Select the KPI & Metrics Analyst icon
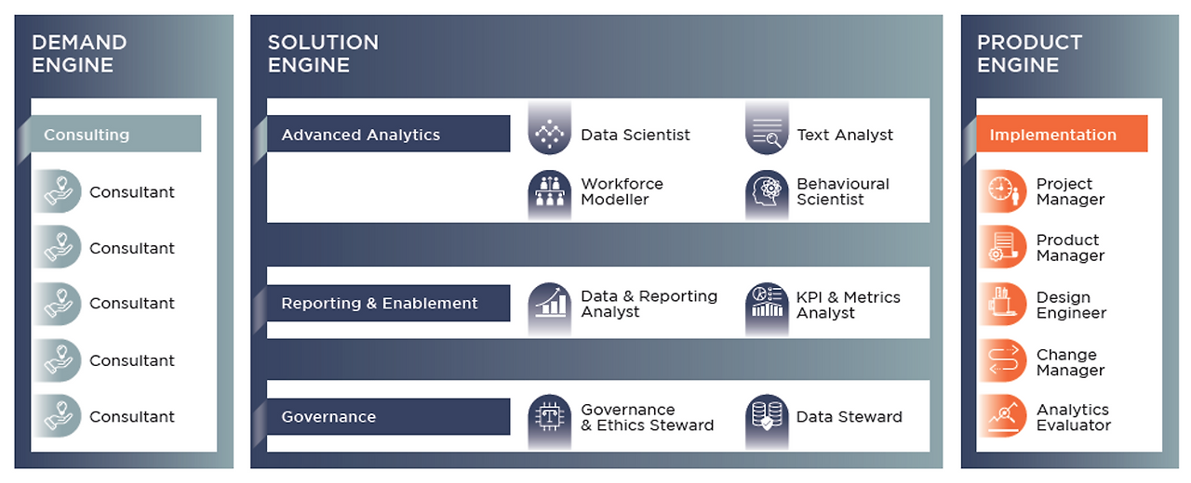The image size is (1191, 483). coord(767,305)
